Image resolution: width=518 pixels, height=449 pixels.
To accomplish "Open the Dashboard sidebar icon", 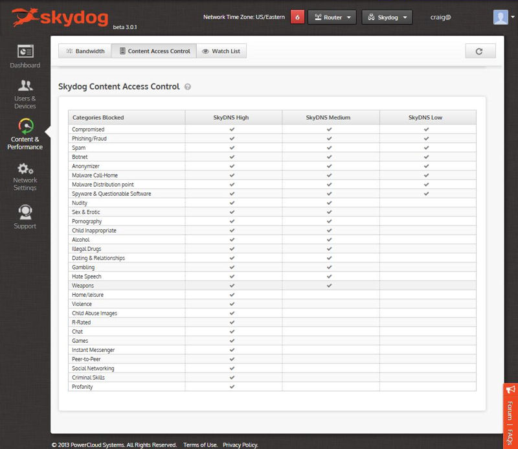I will coord(25,51).
